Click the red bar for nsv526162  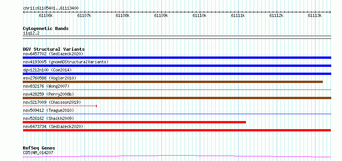[134, 122]
